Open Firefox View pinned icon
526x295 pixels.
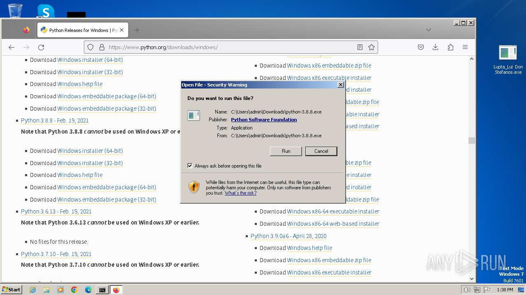pos(26,30)
